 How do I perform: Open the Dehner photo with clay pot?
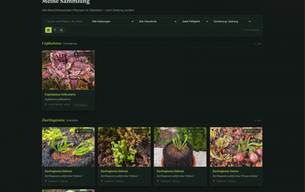pos(180,147)
